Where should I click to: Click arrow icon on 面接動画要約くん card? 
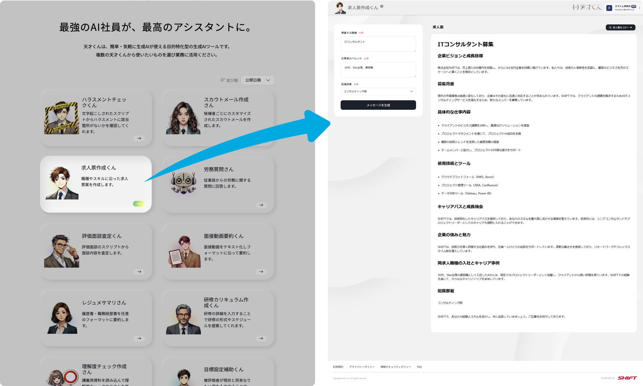[x=261, y=272]
